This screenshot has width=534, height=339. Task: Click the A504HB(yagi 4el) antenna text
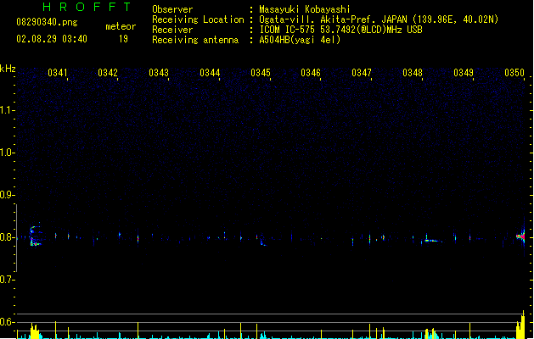300,40
